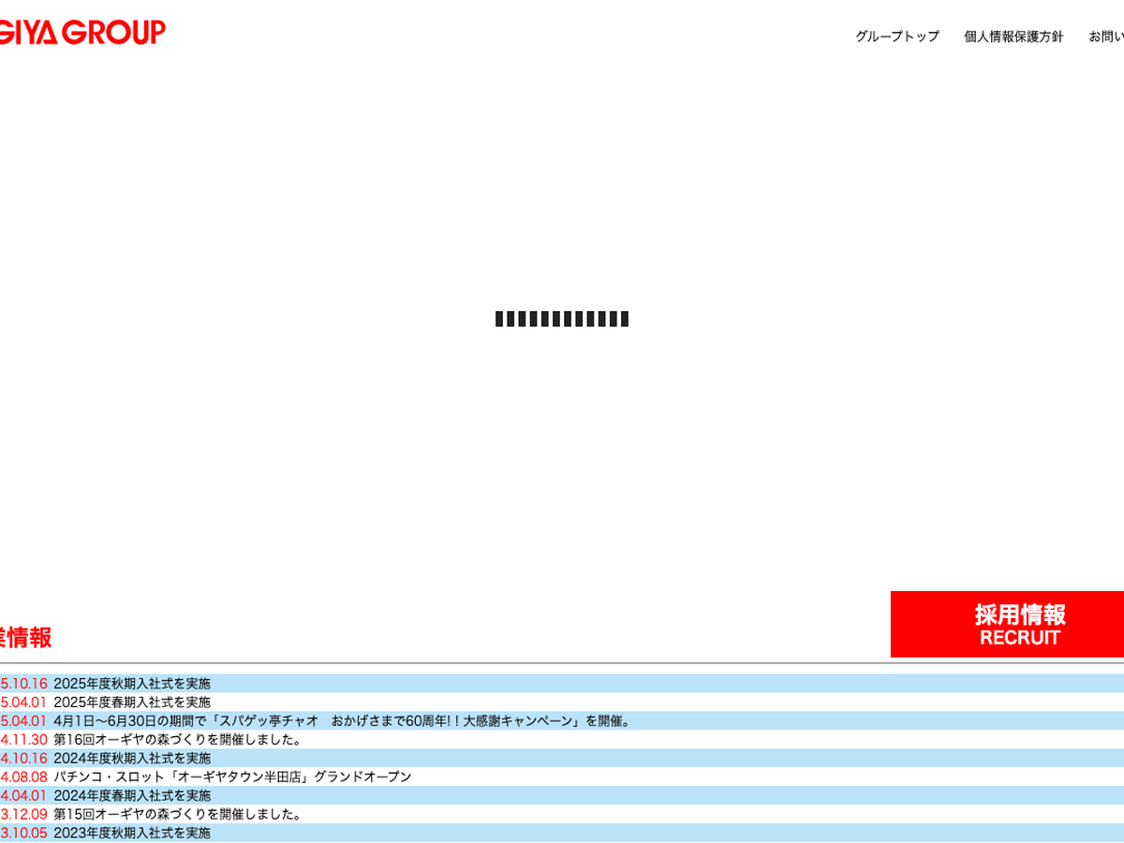
Task: Open the 2023年度秋期入社式を実施 news item
Action: 132,833
